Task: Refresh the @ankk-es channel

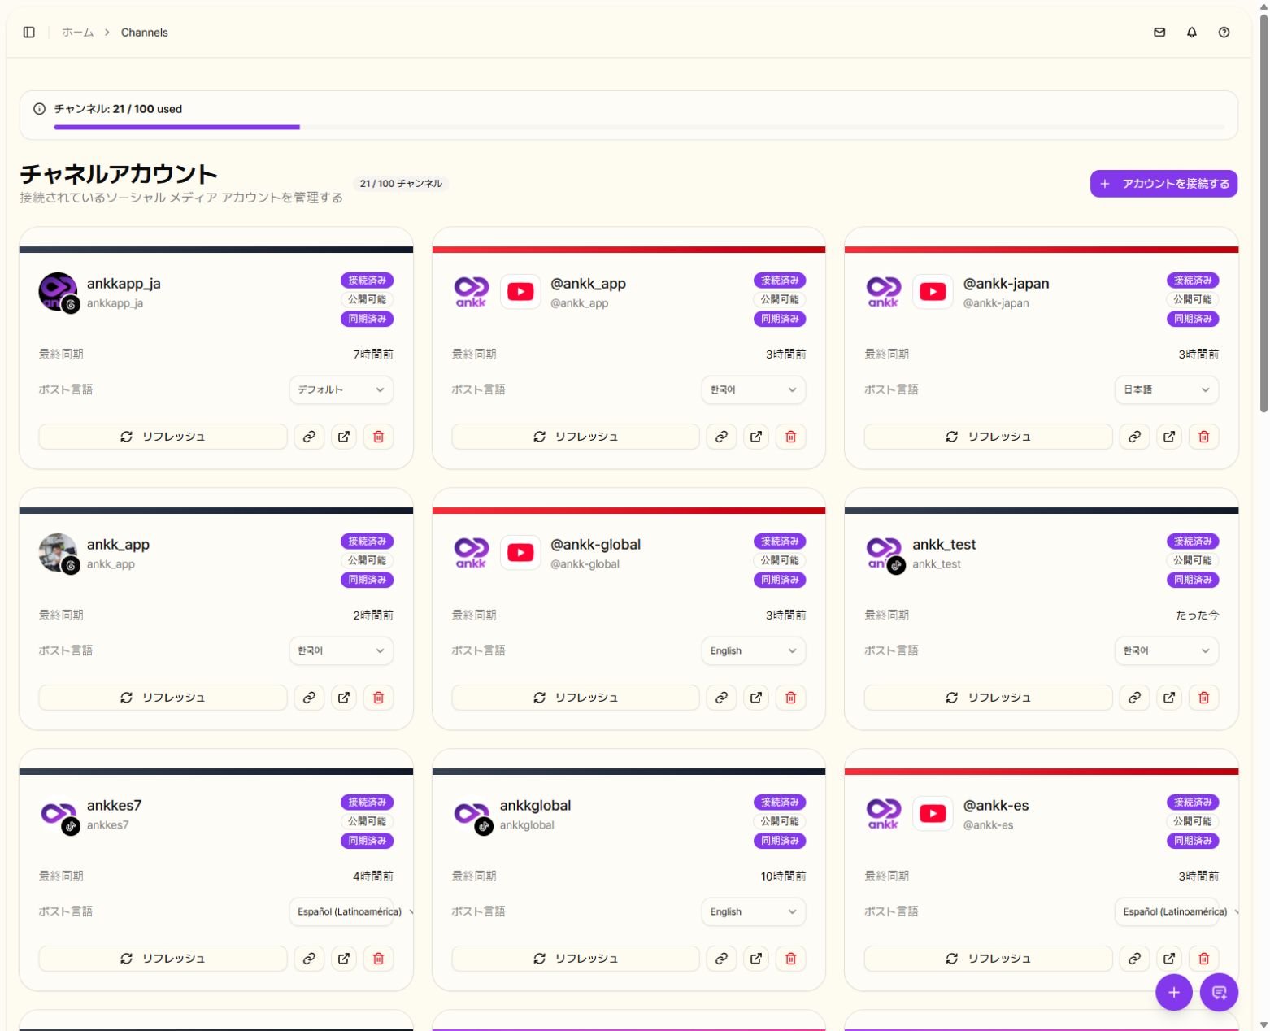Action: (988, 959)
